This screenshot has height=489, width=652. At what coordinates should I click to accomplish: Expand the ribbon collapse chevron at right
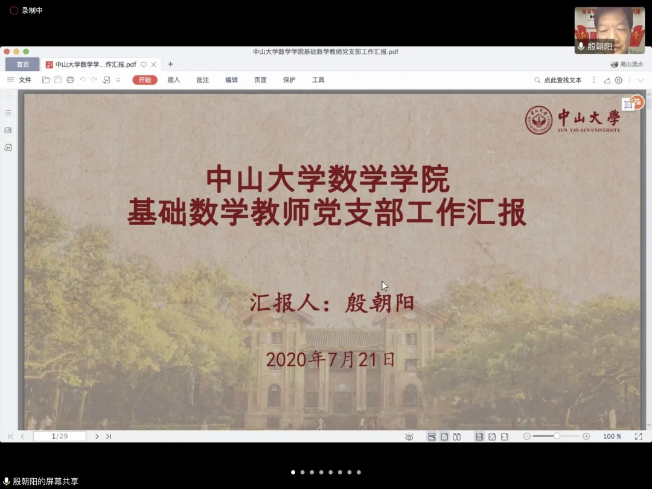tap(641, 80)
